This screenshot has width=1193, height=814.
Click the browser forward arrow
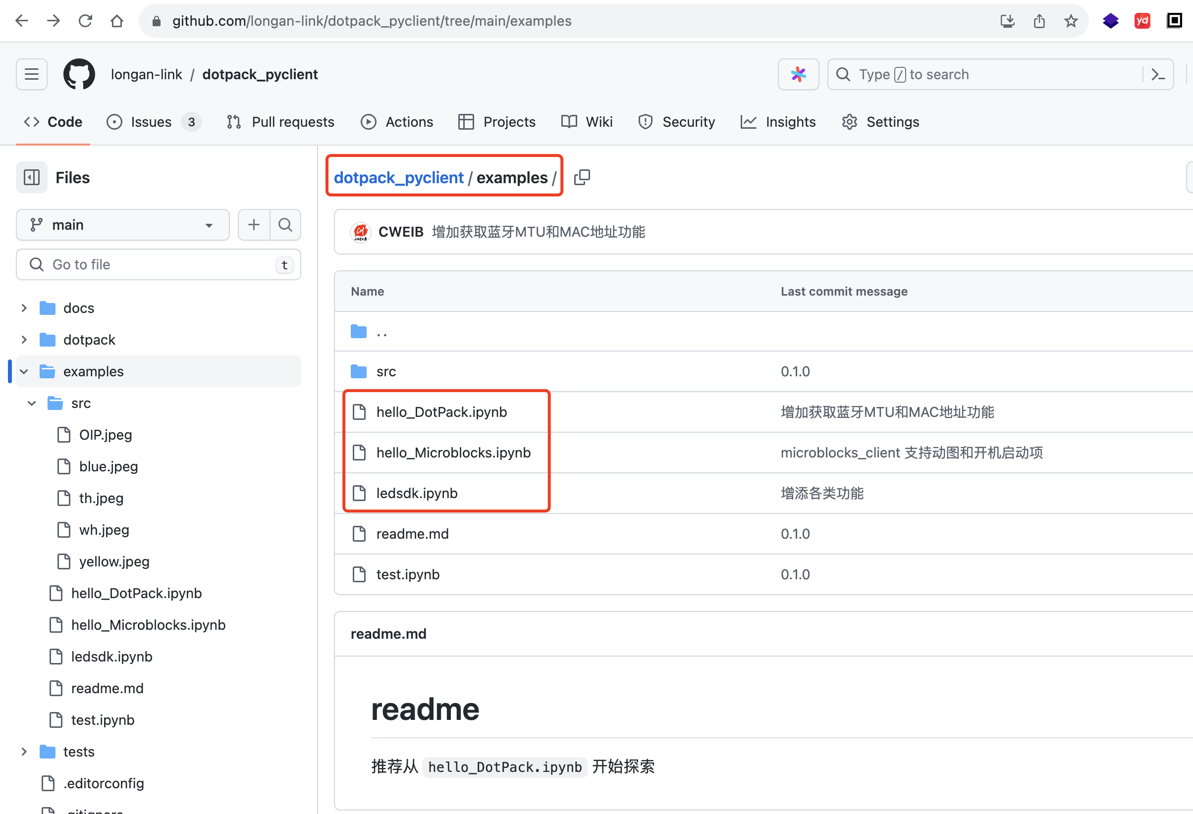click(54, 21)
